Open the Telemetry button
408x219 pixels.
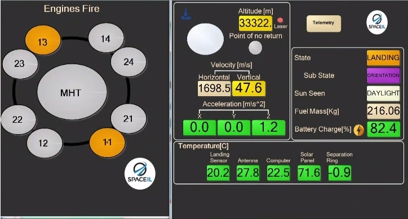[323, 23]
